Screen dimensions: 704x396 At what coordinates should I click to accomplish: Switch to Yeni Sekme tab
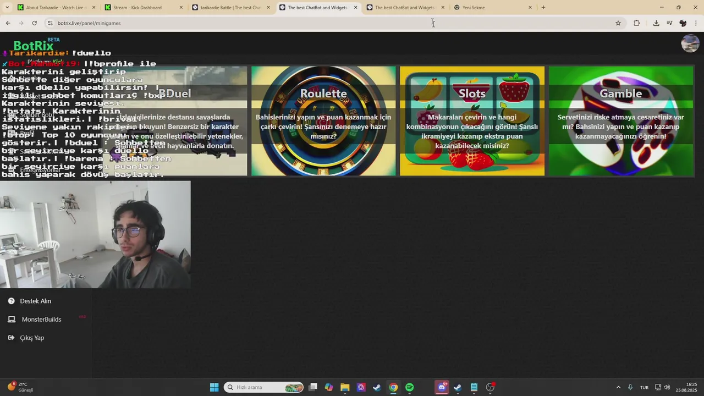pos(492,8)
